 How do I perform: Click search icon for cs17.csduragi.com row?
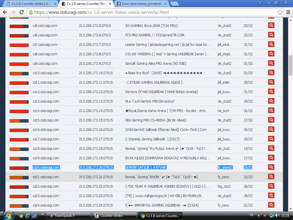[x=271, y=139]
